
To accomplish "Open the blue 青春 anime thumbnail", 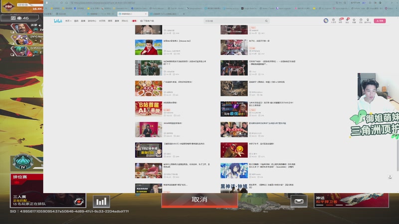I will [x=234, y=171].
